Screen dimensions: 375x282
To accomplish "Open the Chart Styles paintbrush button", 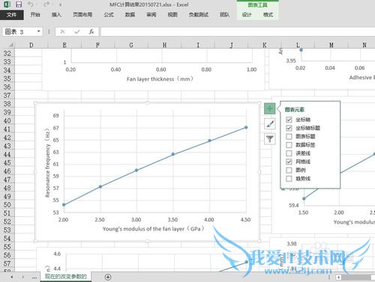I will [x=270, y=123].
